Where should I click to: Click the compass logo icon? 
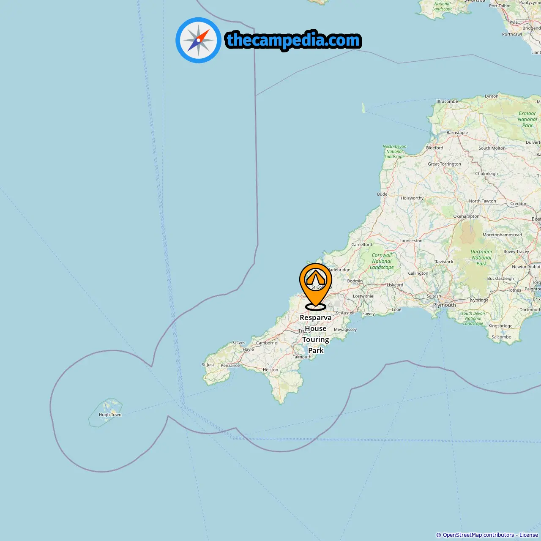point(198,40)
